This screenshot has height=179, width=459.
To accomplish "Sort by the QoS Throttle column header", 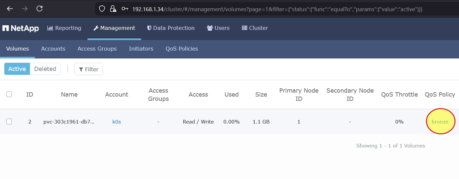I will tap(399, 95).
